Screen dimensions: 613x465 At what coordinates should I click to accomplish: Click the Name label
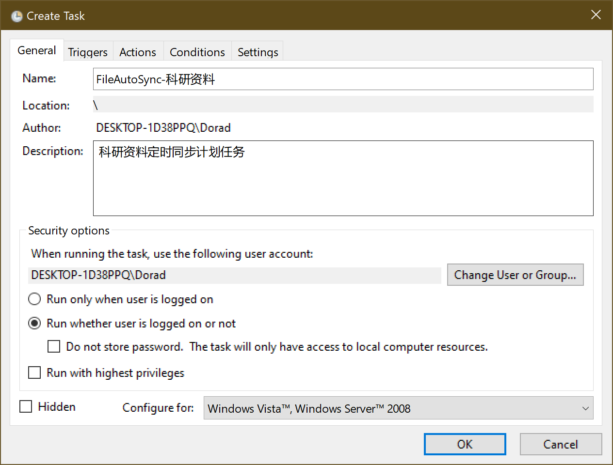pos(39,78)
